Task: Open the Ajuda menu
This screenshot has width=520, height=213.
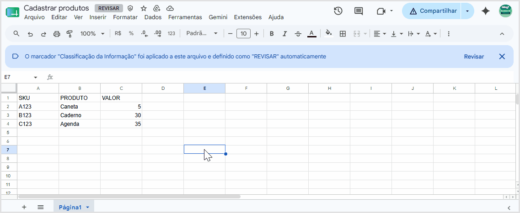Action: pos(276,17)
